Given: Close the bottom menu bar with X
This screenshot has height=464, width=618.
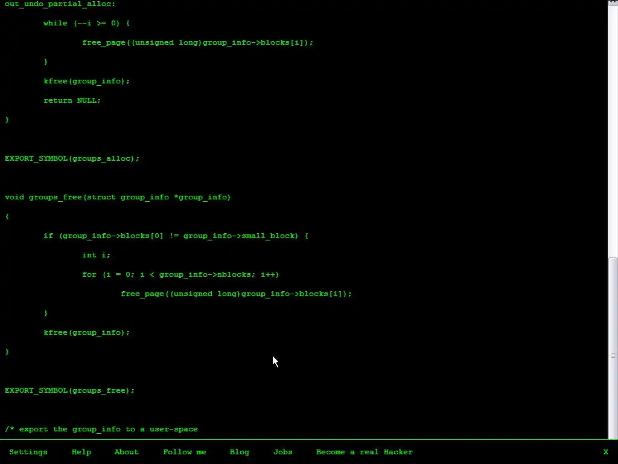Looking at the screenshot, I should [x=606, y=452].
